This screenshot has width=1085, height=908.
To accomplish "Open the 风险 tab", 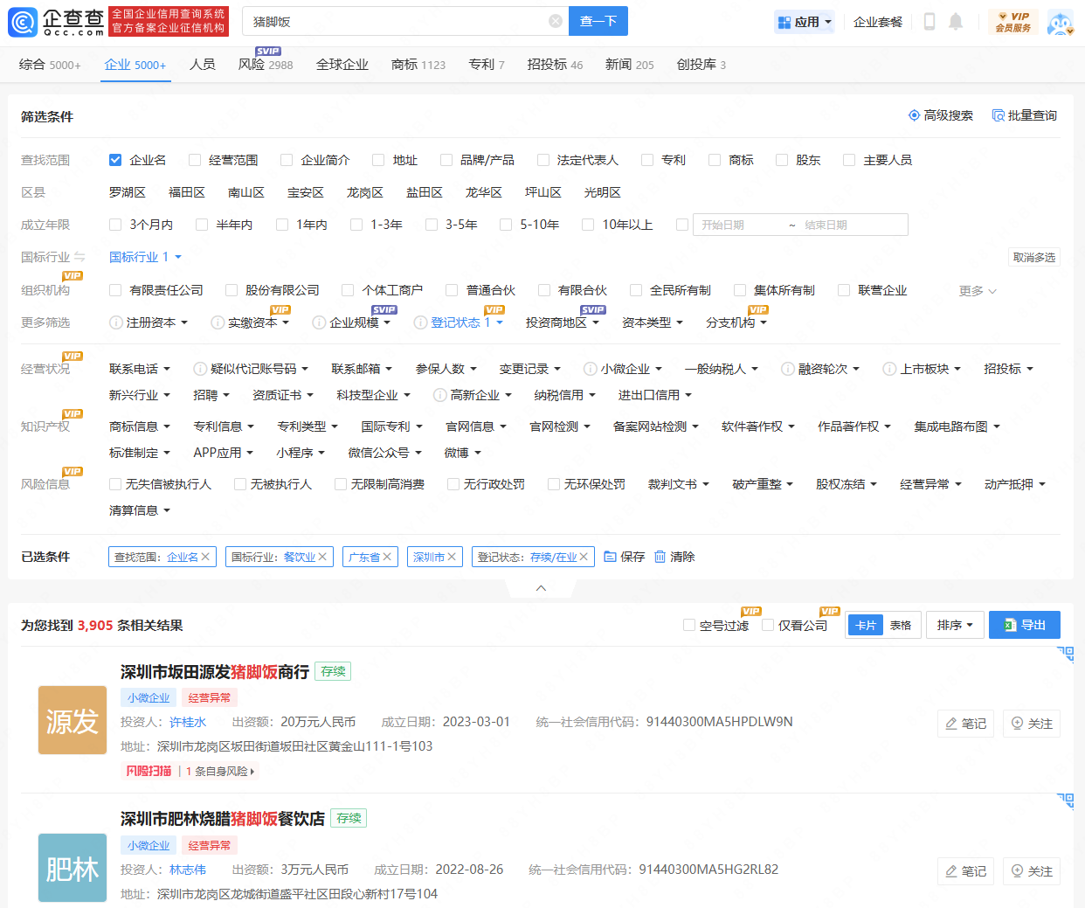I will [x=266, y=65].
